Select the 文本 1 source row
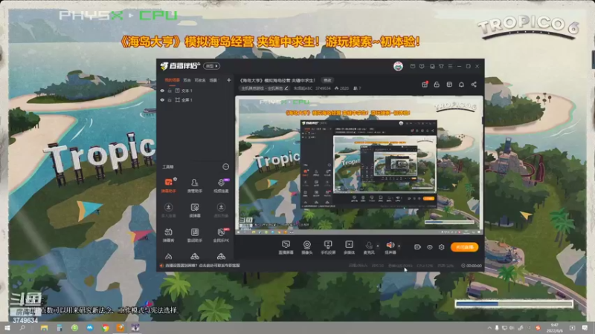 pos(196,91)
